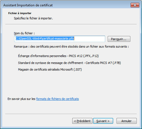This screenshot has width=142, height=129.
Task: Click the Nom du fichier label
Action: tap(24, 33)
